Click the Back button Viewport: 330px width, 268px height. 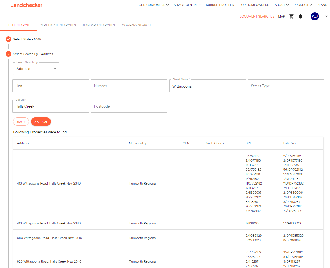(21, 121)
